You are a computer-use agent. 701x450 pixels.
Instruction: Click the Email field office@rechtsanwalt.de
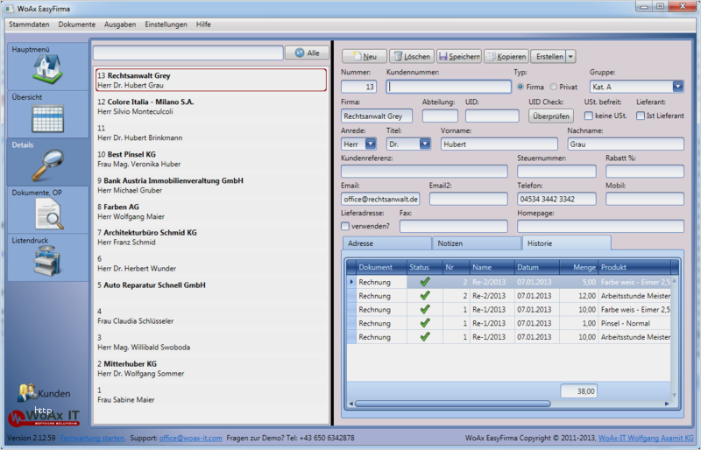pyautogui.click(x=380, y=199)
